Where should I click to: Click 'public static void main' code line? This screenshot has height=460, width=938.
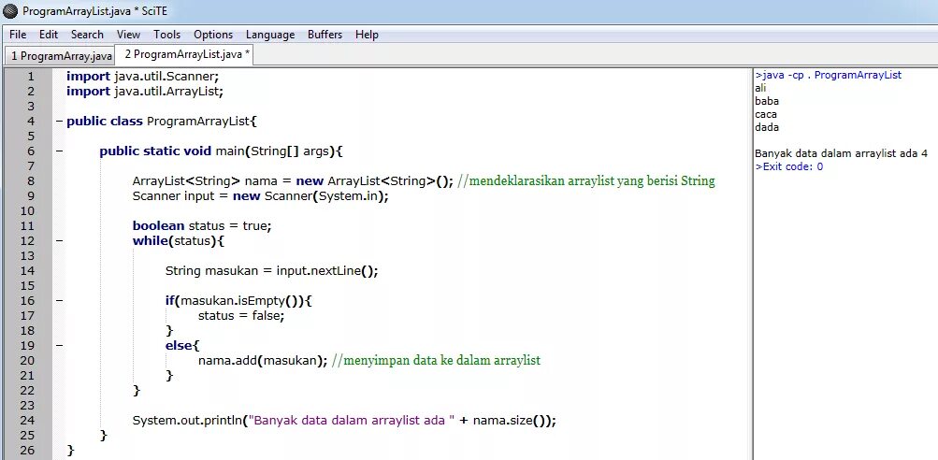(222, 151)
